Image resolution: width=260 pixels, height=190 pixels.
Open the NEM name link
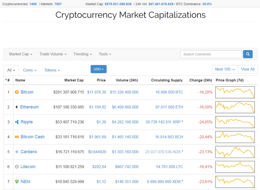[x=25, y=181]
